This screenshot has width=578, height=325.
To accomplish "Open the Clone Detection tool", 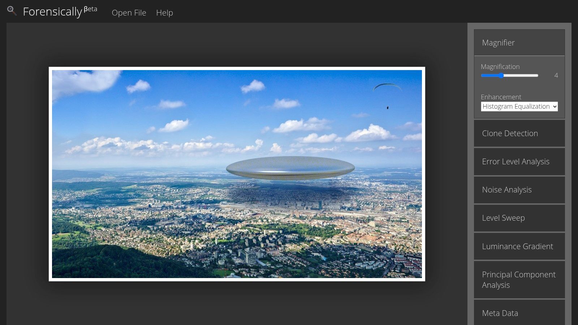I will click(519, 133).
